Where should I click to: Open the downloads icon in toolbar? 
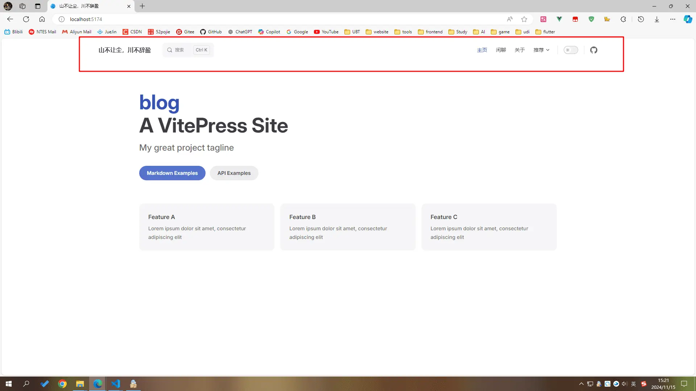click(656, 19)
